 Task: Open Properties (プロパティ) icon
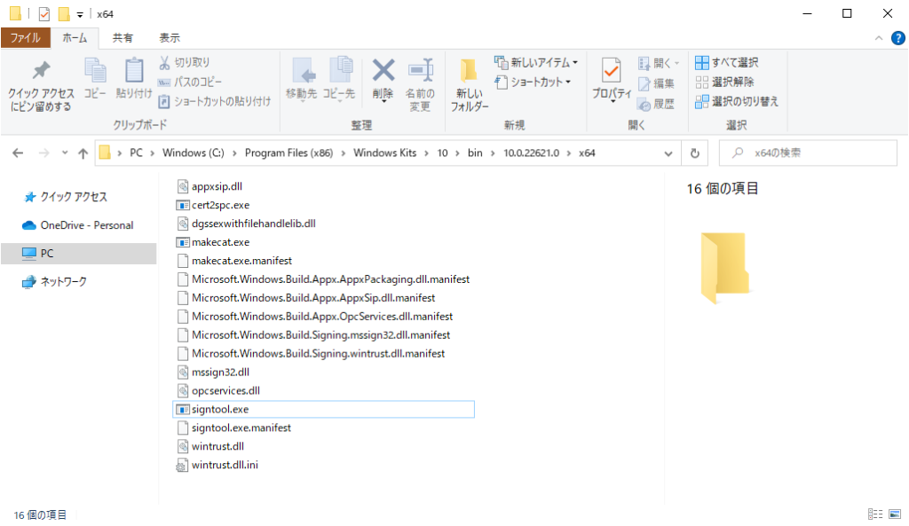(611, 71)
